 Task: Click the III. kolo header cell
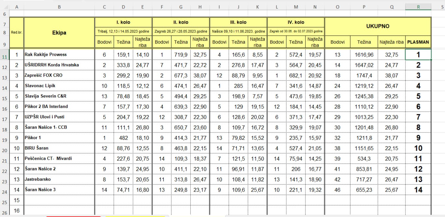[238, 22]
